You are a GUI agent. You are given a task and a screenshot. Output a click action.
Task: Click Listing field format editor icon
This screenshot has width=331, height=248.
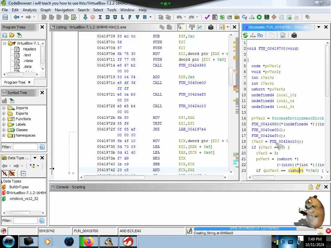point(192,27)
